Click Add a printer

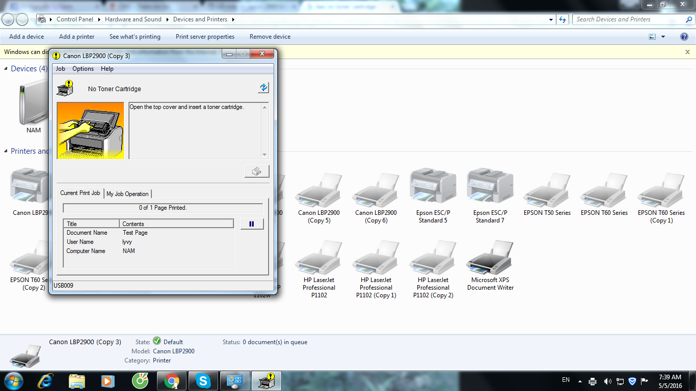76,37
